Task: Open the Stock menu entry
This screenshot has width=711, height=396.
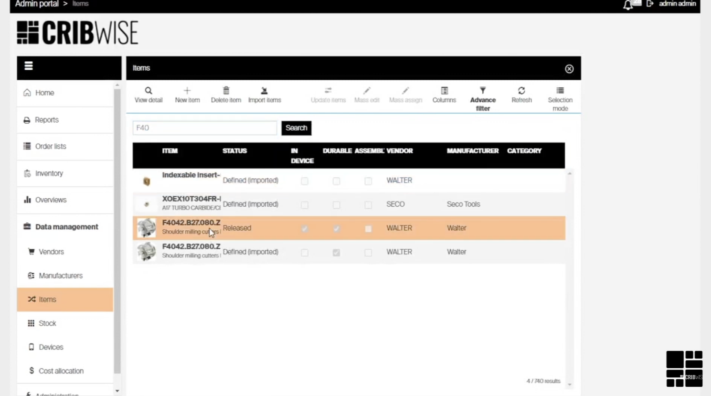Action: click(47, 323)
